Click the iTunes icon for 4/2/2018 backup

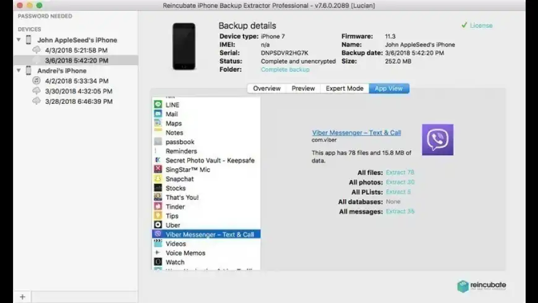click(x=36, y=80)
